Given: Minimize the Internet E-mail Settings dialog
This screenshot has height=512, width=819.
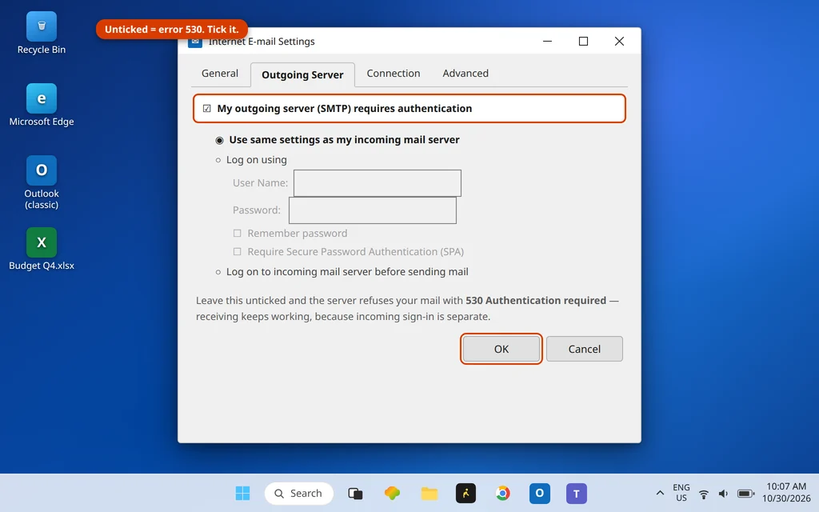Looking at the screenshot, I should coord(547,42).
